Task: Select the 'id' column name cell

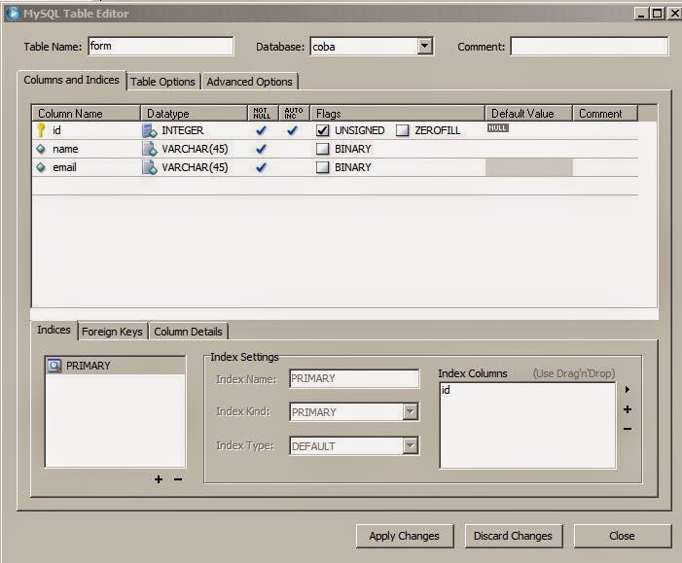Action: click(87, 130)
